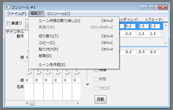This screenshot has height=110, width=173.
Task: Click the channel horizontal scrollbar thumb
Action: tap(32, 103)
